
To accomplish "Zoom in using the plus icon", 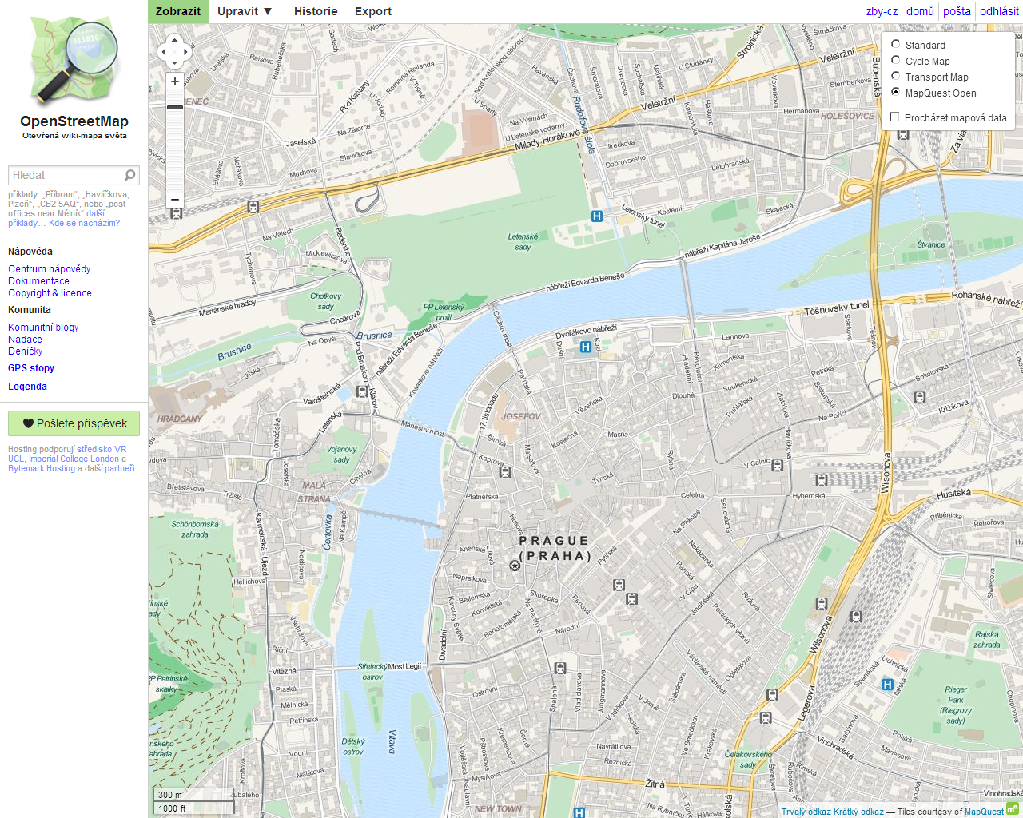I will point(174,81).
